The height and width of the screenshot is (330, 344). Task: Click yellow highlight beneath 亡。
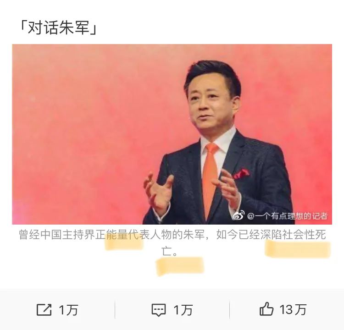coord(180,266)
